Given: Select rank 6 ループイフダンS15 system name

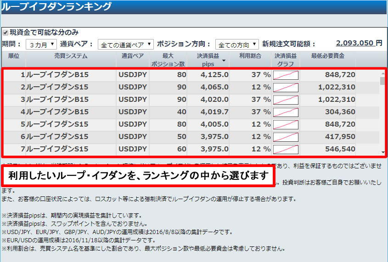Looking at the screenshot, I should (57, 136).
